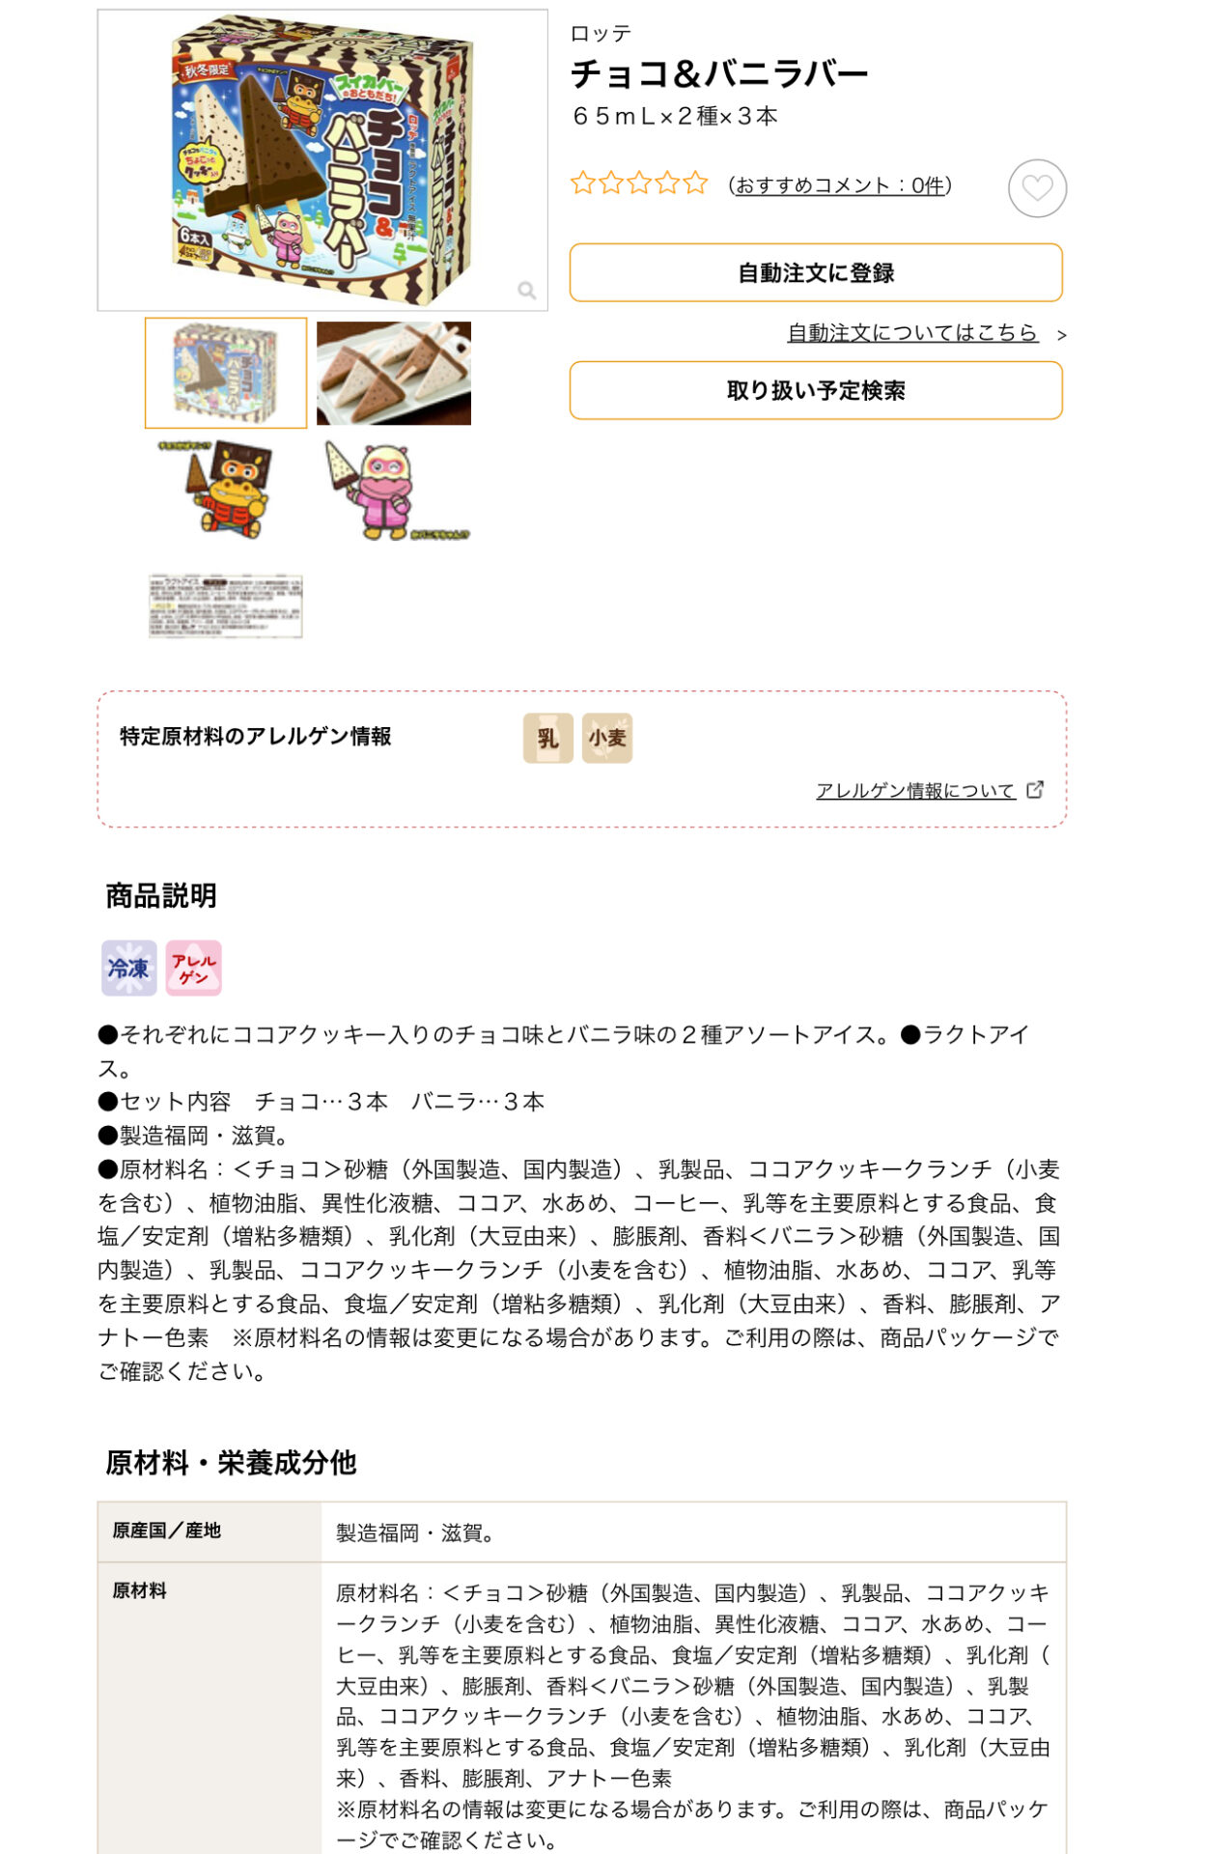
Task: Open 自動注文についてはこちら link
Action: tap(912, 332)
